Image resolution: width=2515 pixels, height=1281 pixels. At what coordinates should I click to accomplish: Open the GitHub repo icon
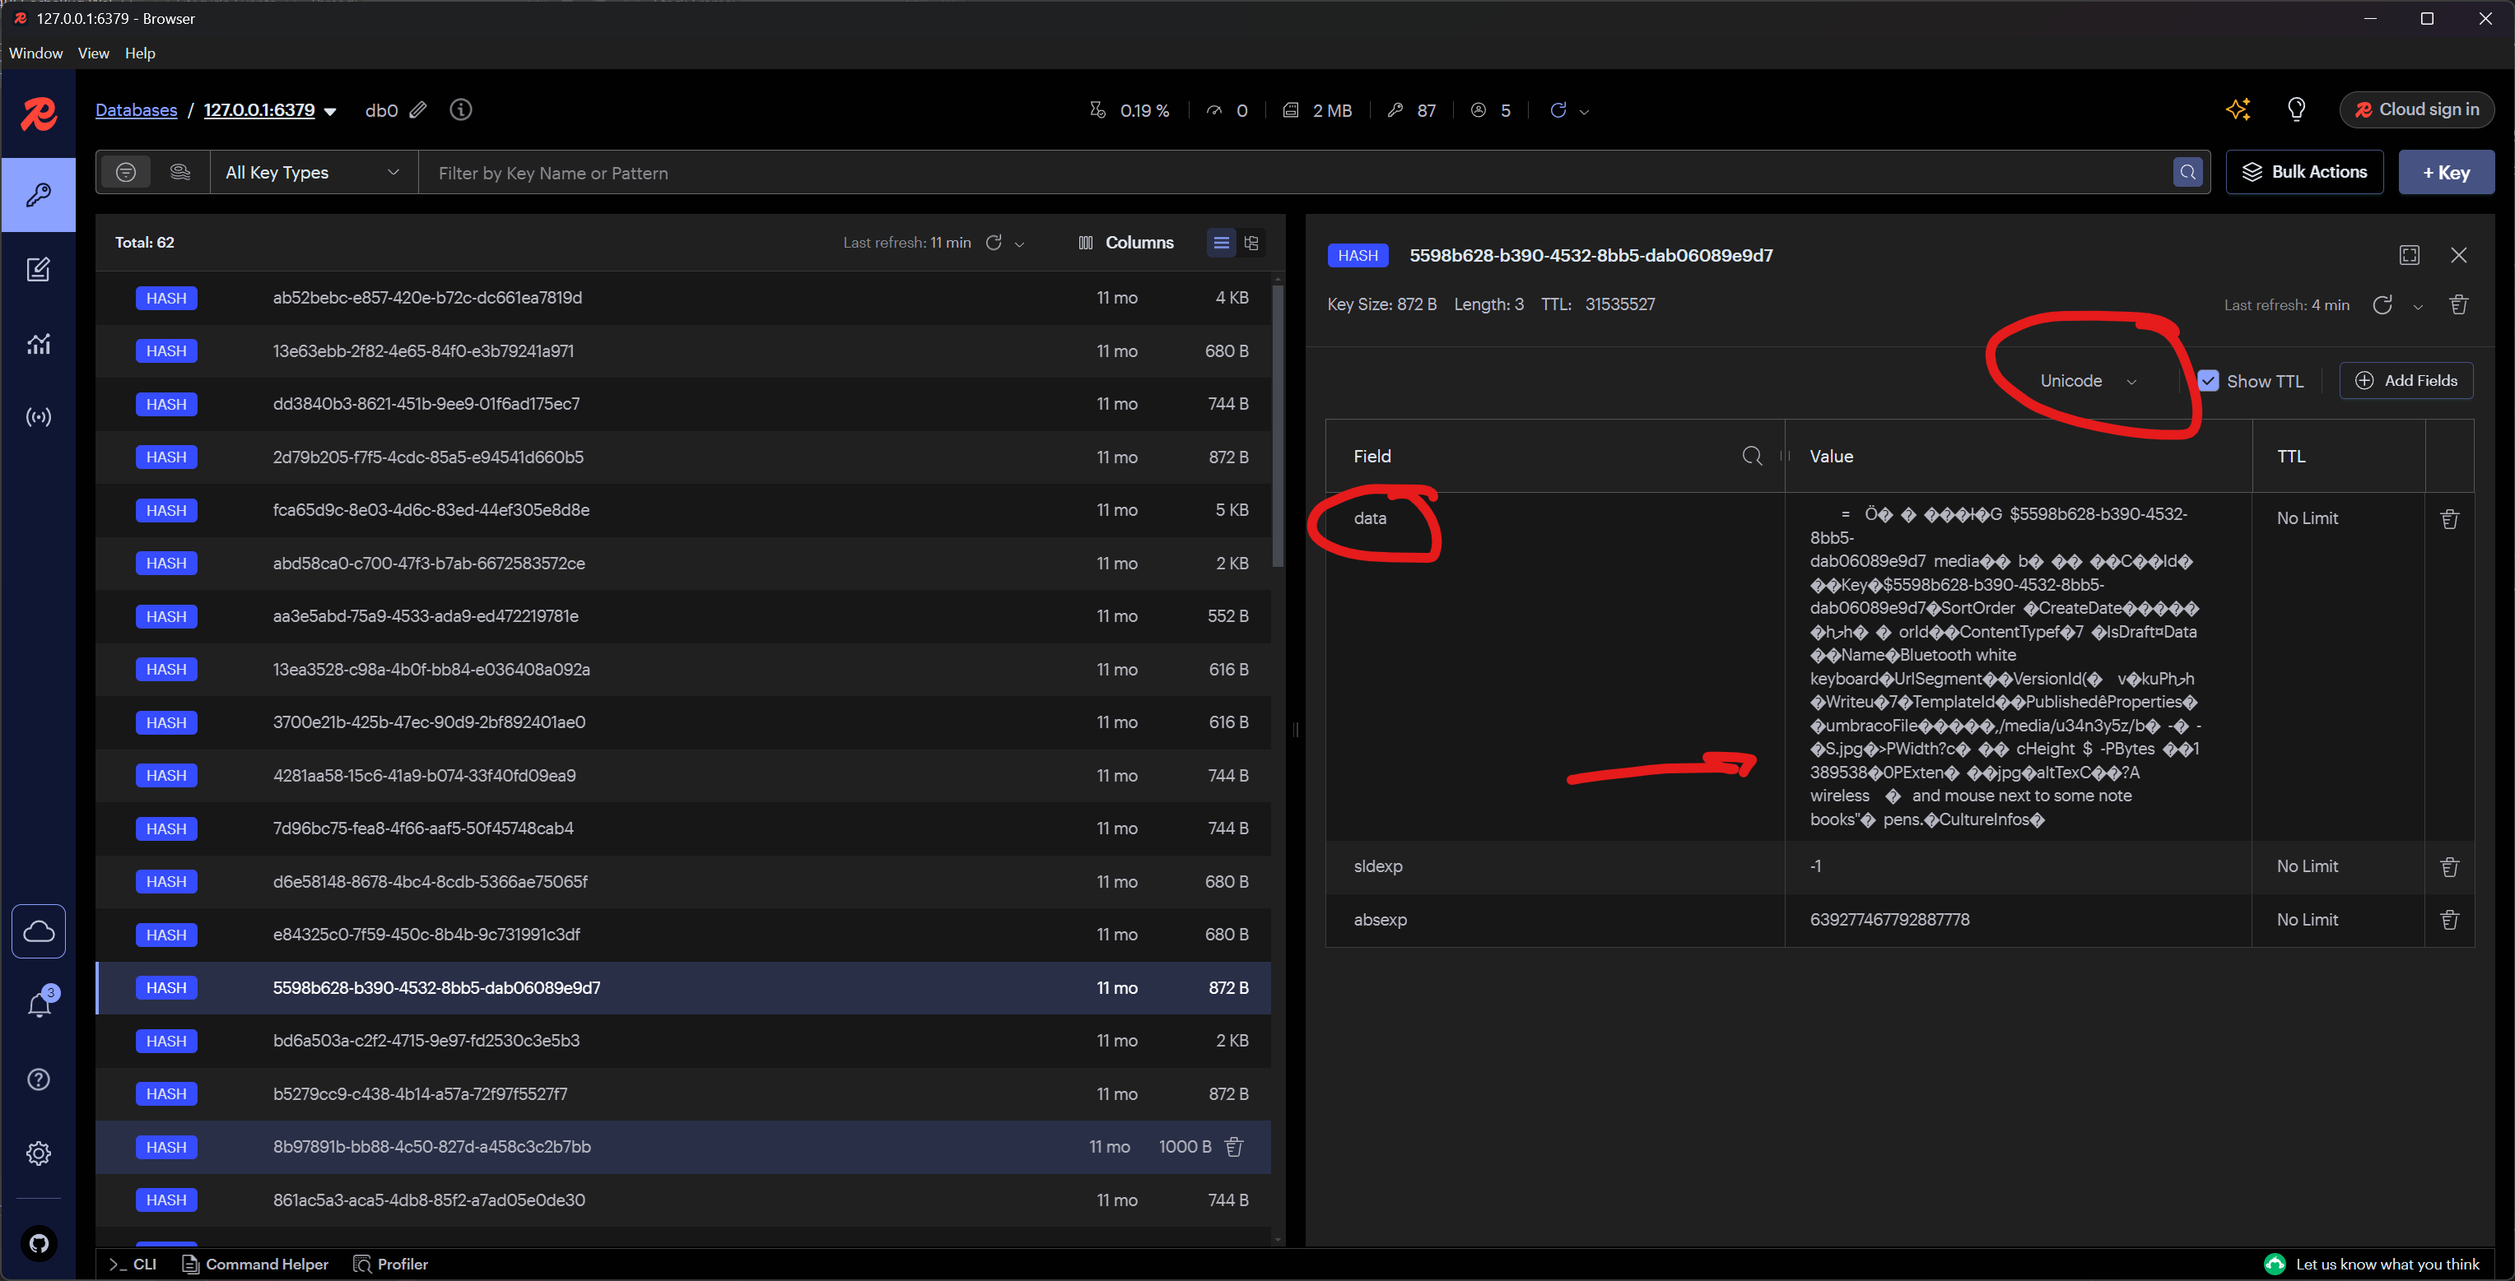(x=39, y=1243)
